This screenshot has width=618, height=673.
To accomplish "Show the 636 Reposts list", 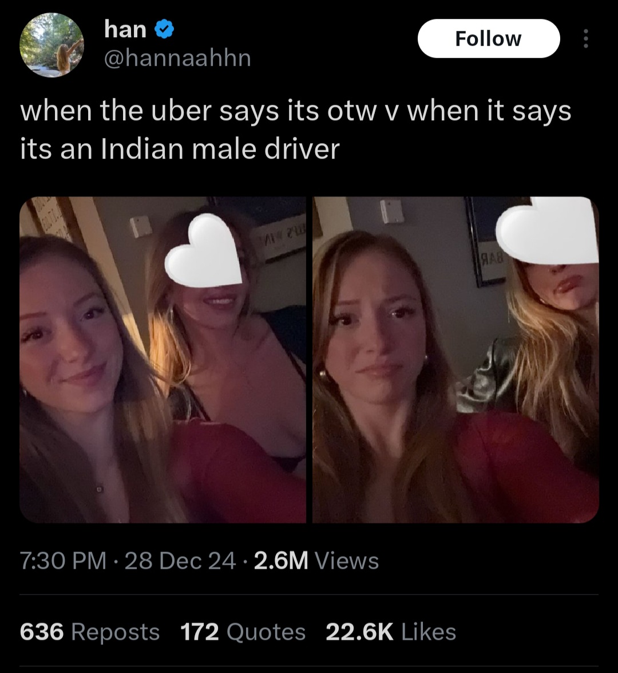I will pos(90,632).
